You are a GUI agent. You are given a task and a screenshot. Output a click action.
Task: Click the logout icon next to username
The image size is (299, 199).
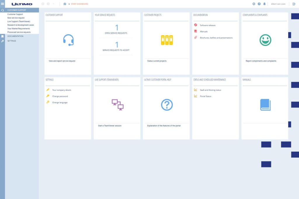(x=294, y=4)
